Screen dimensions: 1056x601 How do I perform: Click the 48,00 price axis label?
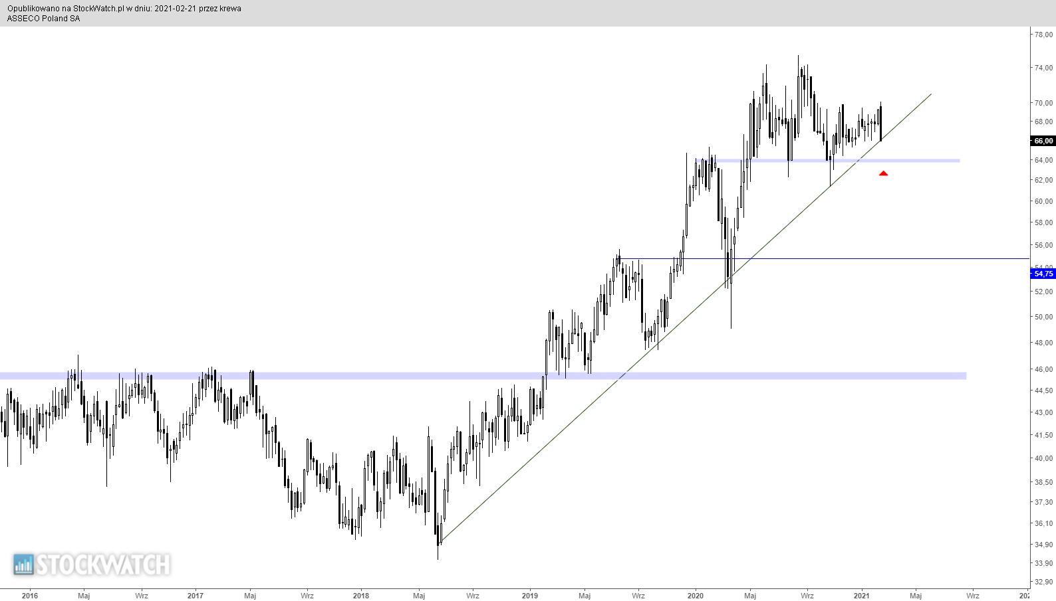pos(1043,343)
